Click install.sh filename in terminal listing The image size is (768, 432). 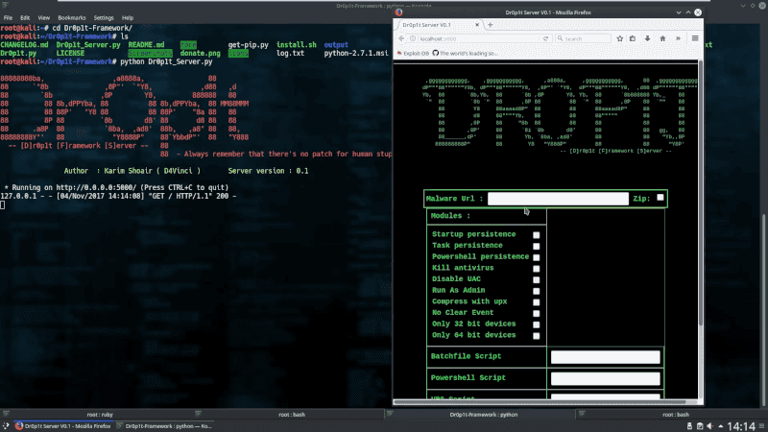[297, 44]
